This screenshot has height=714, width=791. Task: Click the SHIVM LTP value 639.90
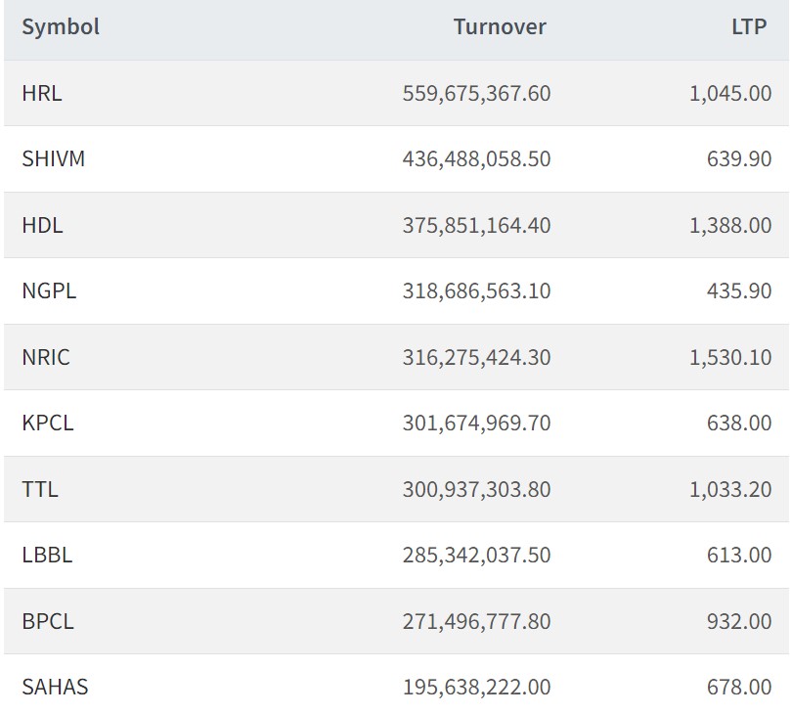(x=739, y=159)
